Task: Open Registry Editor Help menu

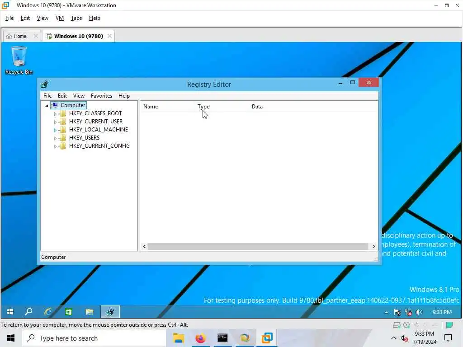Action: (124, 96)
